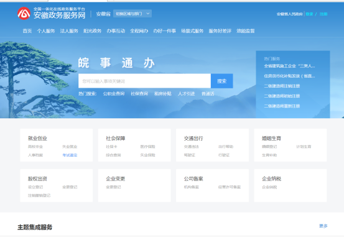
Task: Open the 社会保障 category heading
Action: click(116, 138)
